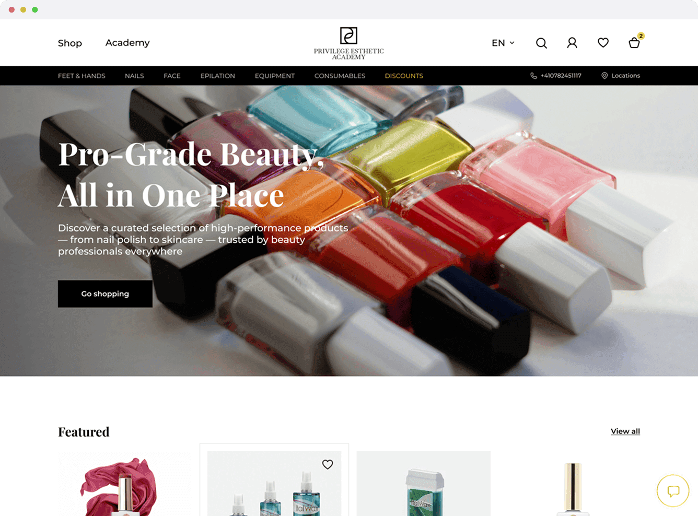Select the FEET & HANDS category
Image resolution: width=698 pixels, height=516 pixels.
pos(82,76)
